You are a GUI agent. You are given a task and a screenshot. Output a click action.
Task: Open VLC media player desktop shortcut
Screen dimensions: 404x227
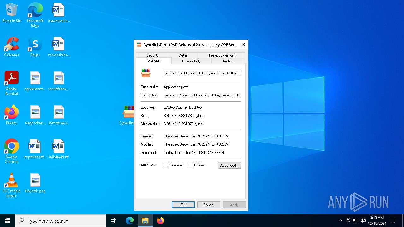[12, 185]
